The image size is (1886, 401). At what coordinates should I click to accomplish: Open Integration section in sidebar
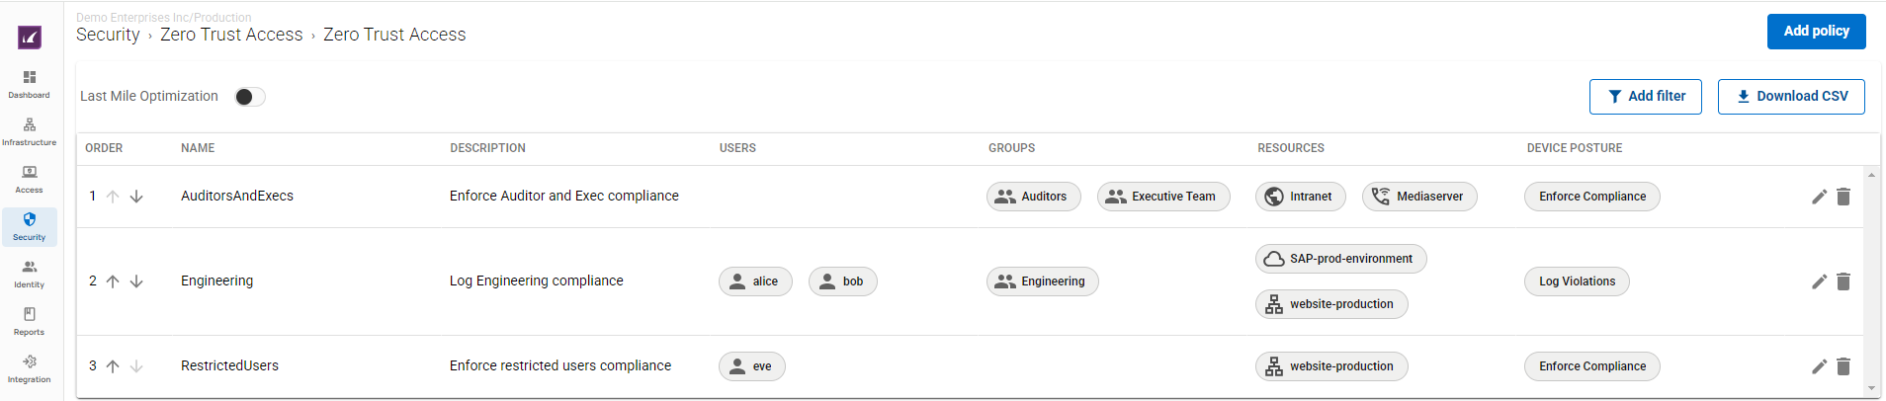click(30, 368)
